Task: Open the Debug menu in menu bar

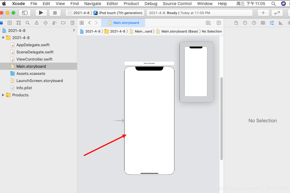Action: point(151,4)
